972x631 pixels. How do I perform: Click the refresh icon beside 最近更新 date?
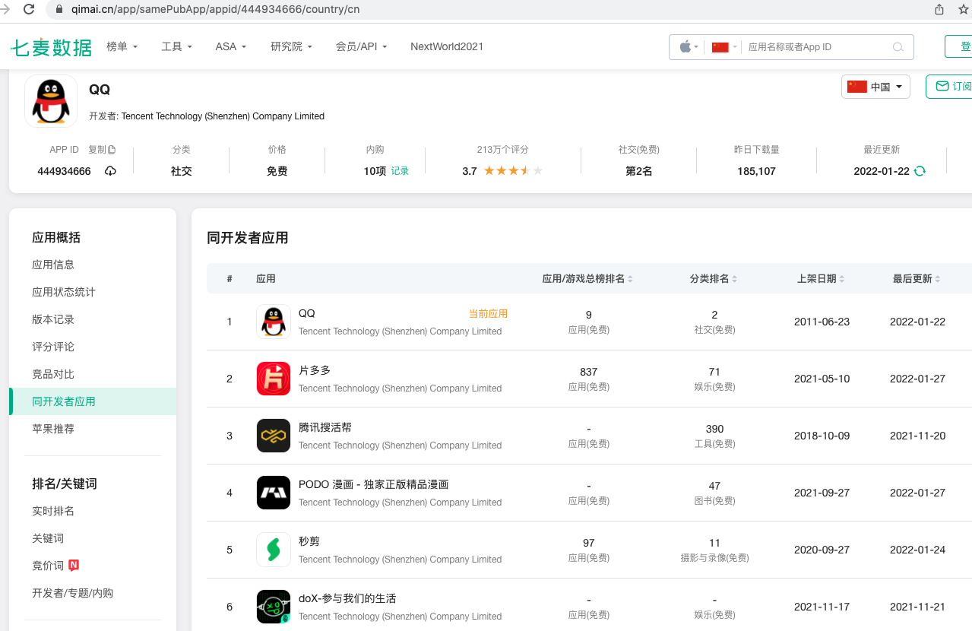pyautogui.click(x=920, y=172)
